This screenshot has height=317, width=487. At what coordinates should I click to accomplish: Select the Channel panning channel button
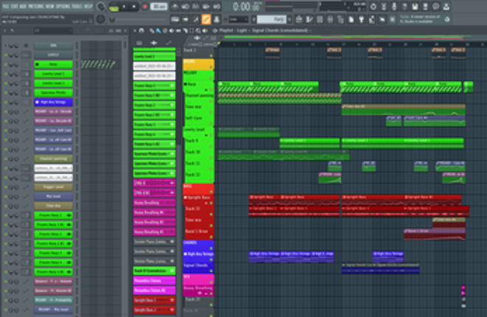53,158
